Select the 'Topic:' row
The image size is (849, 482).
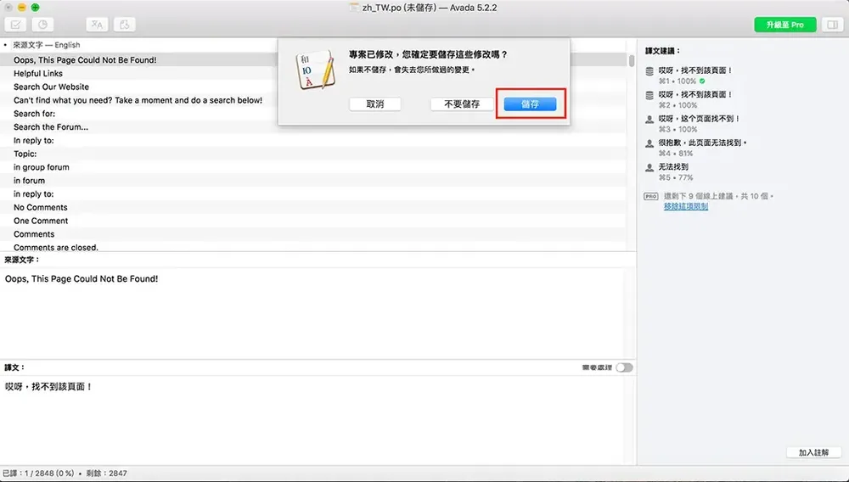pos(313,154)
